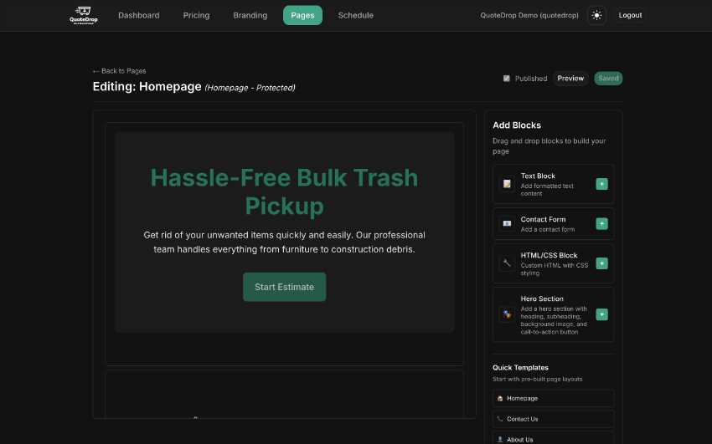Add a Contact Form with its plus button
Image resolution: width=712 pixels, height=444 pixels.
tap(601, 224)
